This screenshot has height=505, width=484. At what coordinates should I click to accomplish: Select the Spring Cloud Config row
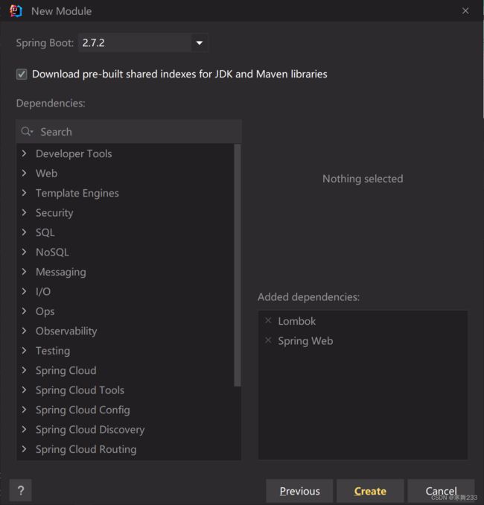[126, 410]
